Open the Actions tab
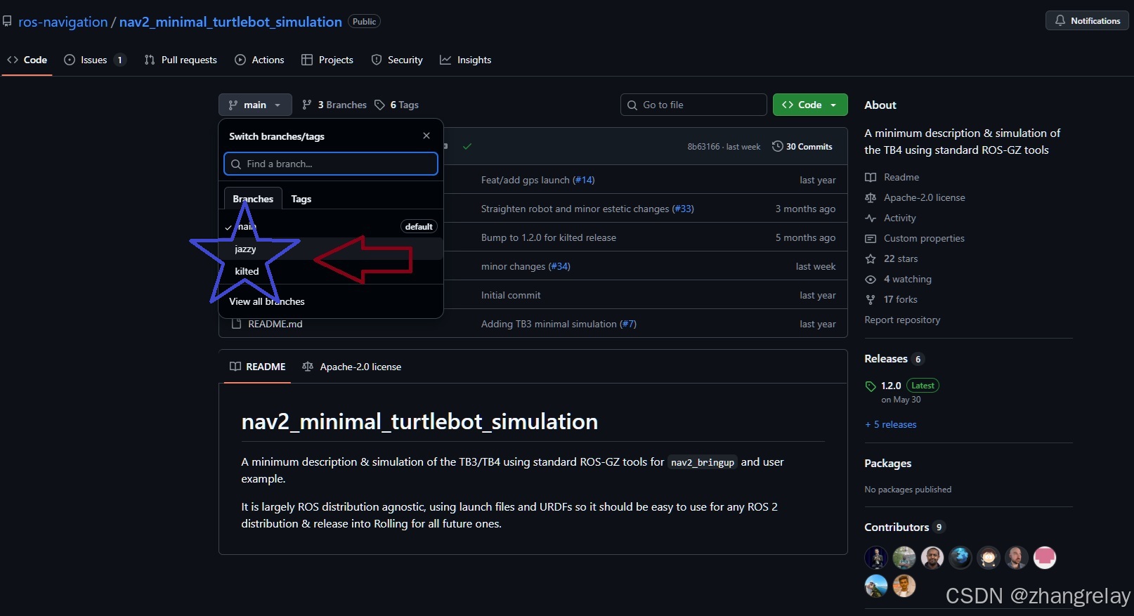 (x=260, y=60)
